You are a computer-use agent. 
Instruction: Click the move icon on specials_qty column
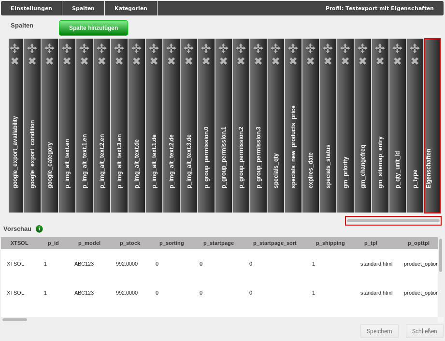click(x=275, y=48)
